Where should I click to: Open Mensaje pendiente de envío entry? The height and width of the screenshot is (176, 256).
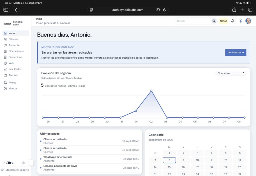pyautogui.click(x=90, y=168)
